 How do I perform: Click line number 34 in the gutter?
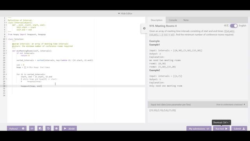tap(4, 96)
